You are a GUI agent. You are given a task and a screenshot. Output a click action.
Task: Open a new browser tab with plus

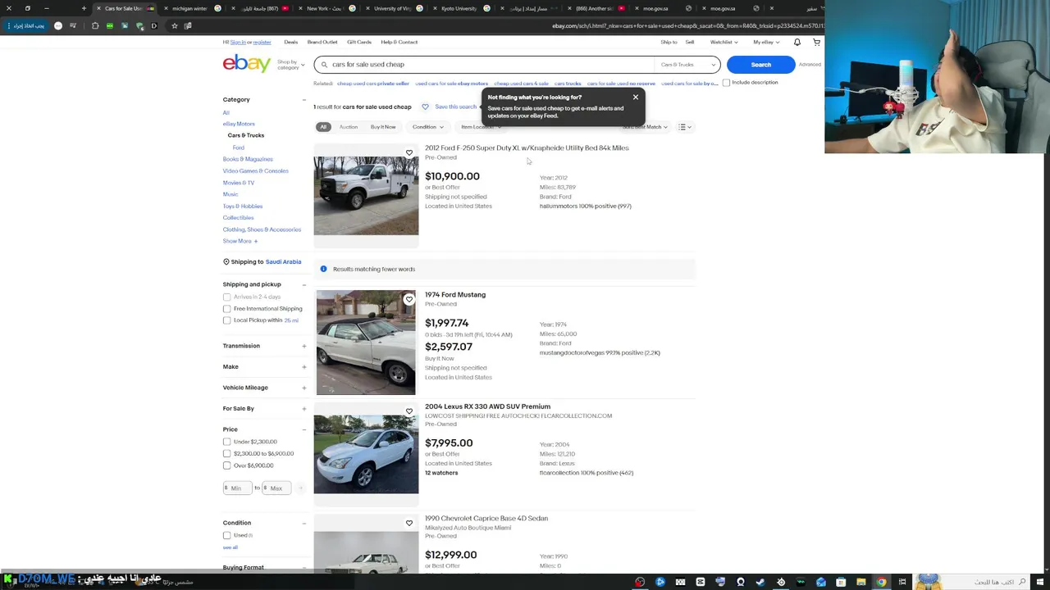coord(84,8)
